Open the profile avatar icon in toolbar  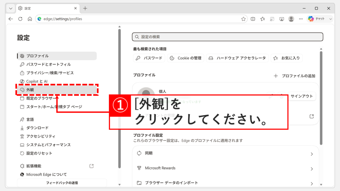(x=291, y=19)
